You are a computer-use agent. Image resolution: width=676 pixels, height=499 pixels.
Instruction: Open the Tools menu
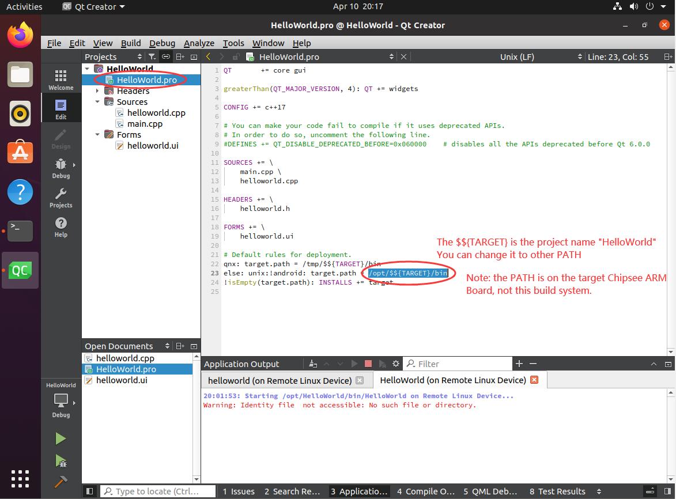233,43
